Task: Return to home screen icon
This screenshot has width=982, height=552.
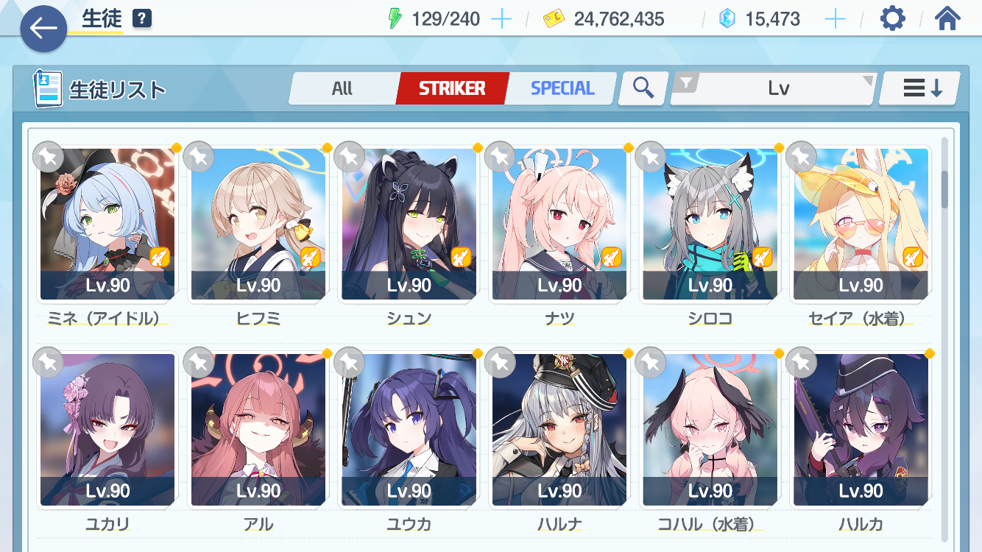Action: click(947, 18)
